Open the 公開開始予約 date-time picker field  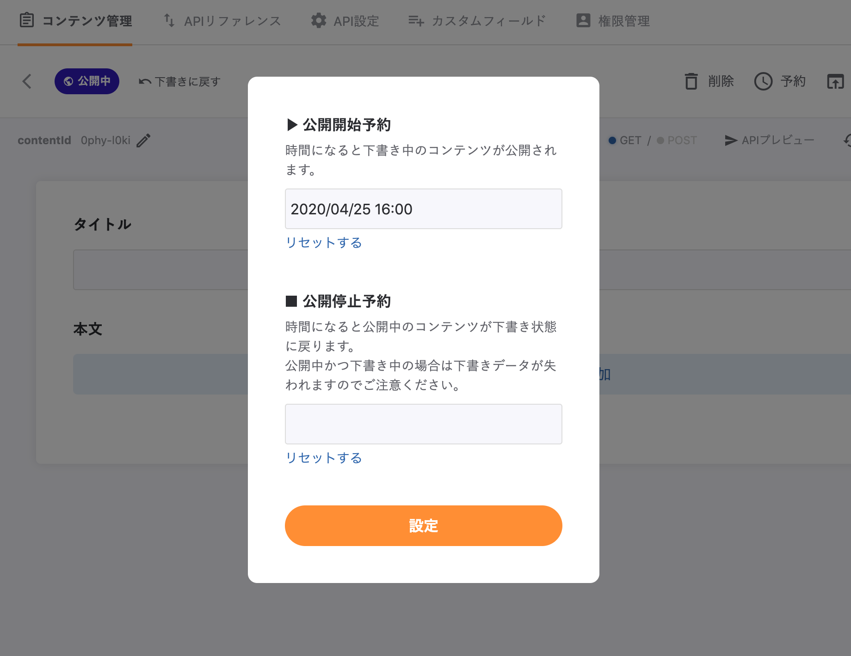(x=423, y=209)
